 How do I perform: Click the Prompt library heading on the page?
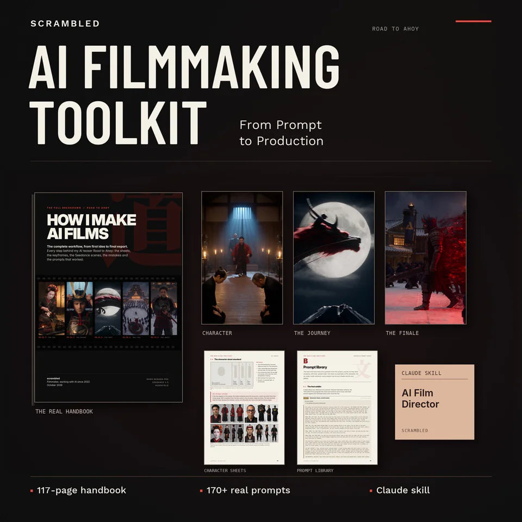coord(315,367)
